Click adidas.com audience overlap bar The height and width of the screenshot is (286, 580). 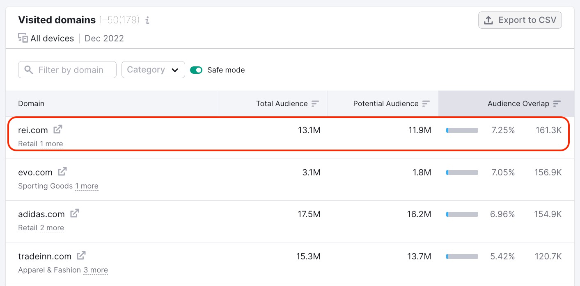tap(462, 214)
